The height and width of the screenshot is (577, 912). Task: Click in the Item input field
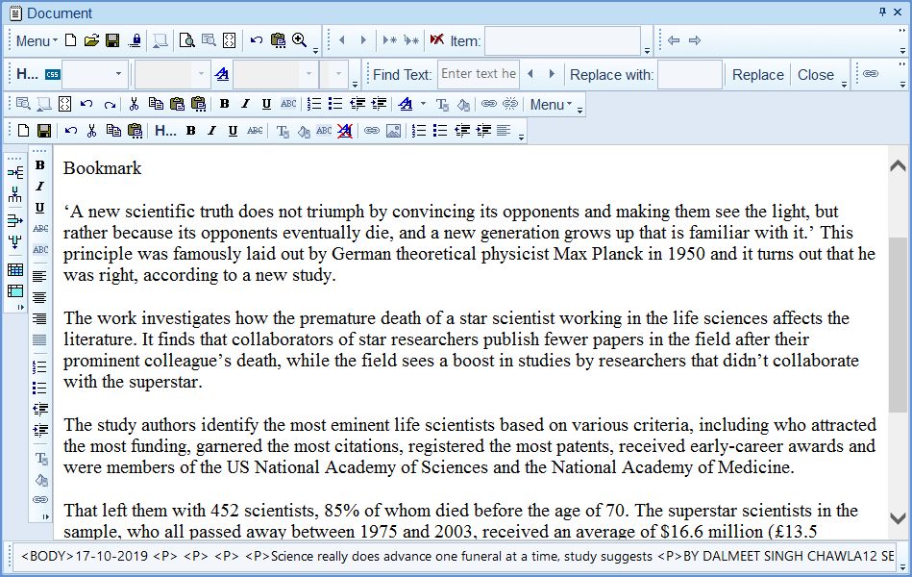pos(562,40)
